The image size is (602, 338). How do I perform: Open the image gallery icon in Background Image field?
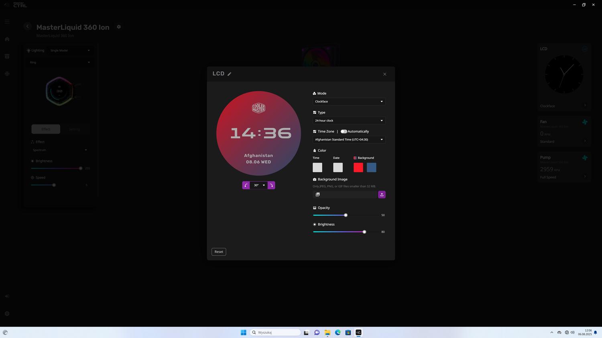point(317,195)
